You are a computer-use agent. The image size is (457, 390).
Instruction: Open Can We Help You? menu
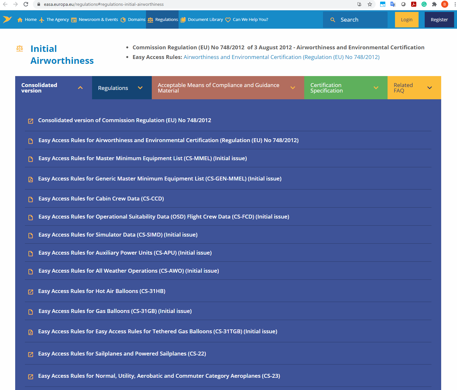click(x=250, y=20)
